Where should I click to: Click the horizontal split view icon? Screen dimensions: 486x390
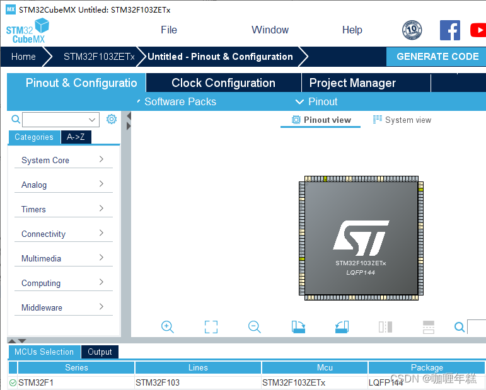[429, 327]
